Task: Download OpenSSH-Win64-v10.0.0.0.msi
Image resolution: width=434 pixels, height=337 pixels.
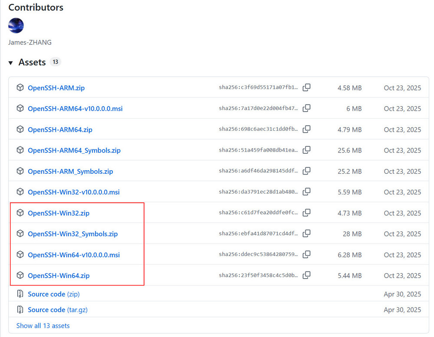Action: (74, 255)
